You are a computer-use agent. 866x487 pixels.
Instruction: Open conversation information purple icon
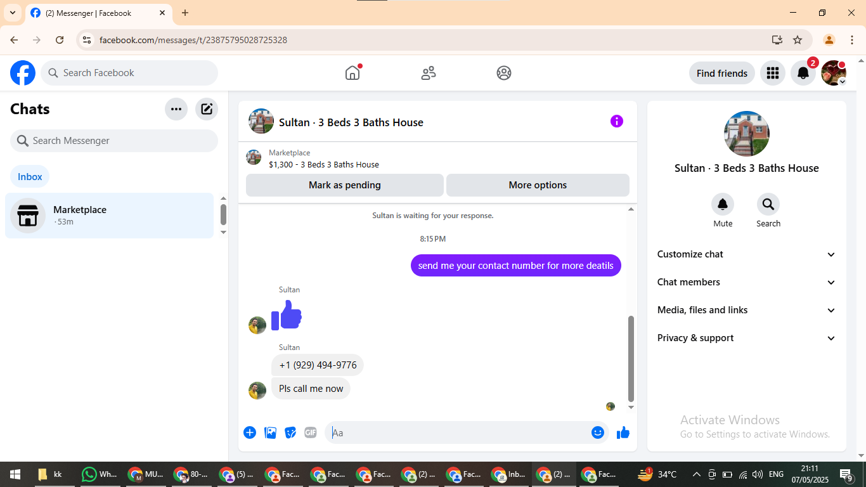617,121
